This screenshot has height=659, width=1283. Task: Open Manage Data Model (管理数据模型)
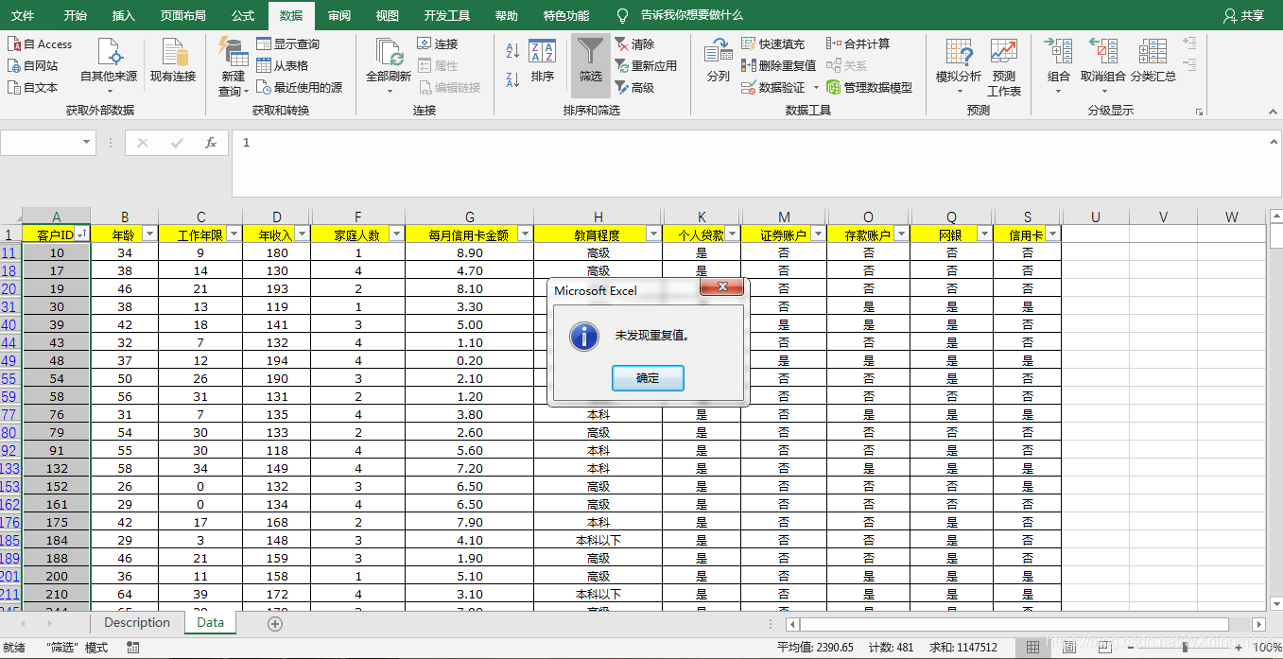tap(869, 88)
